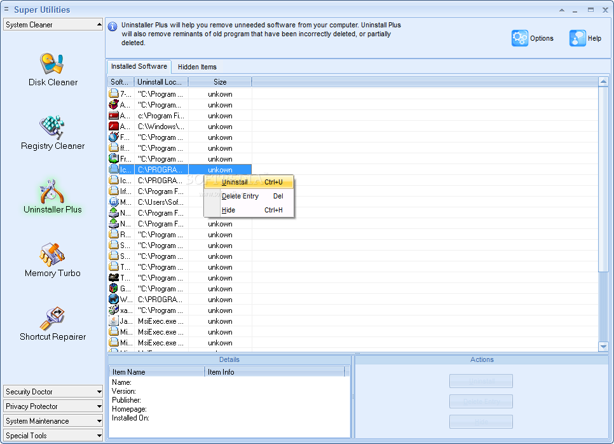Viewport: 614px width, 444px height.
Task: Select the ff... software row icon
Action: tap(114, 148)
